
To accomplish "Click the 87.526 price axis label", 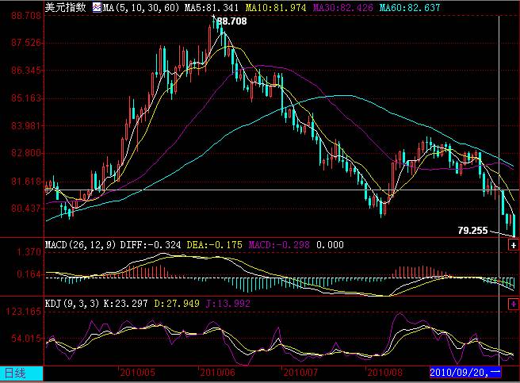I will point(26,43).
